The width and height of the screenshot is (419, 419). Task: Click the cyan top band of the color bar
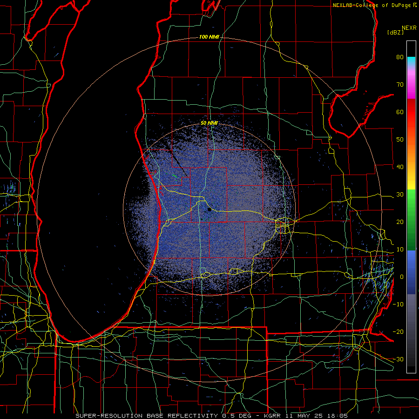pyautogui.click(x=411, y=61)
